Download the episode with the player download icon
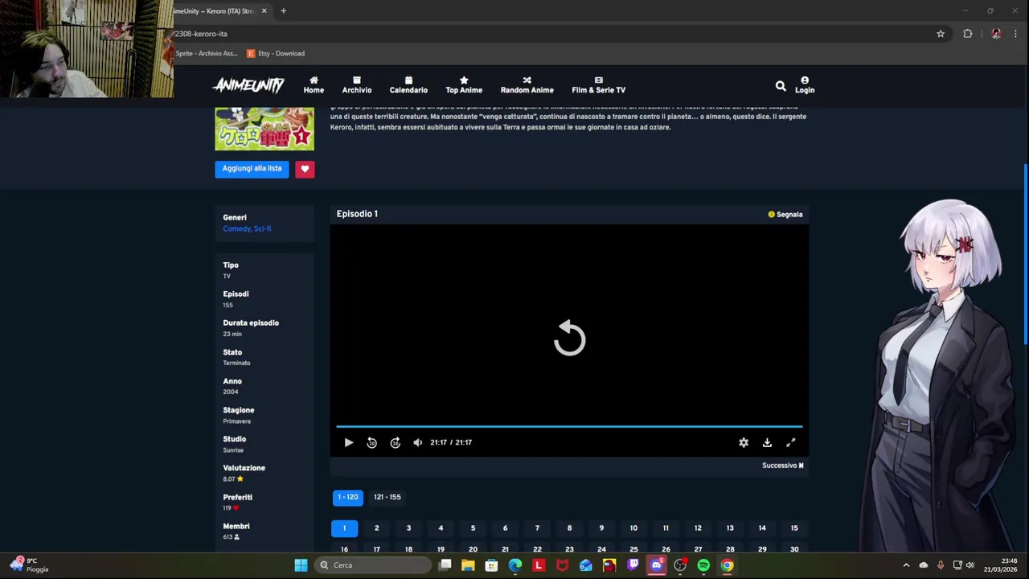The width and height of the screenshot is (1029, 579). pyautogui.click(x=767, y=442)
